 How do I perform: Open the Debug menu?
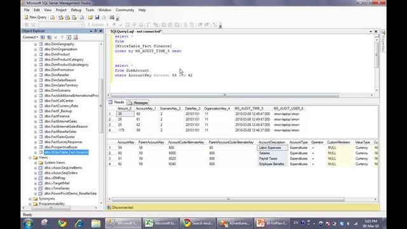(76, 10)
